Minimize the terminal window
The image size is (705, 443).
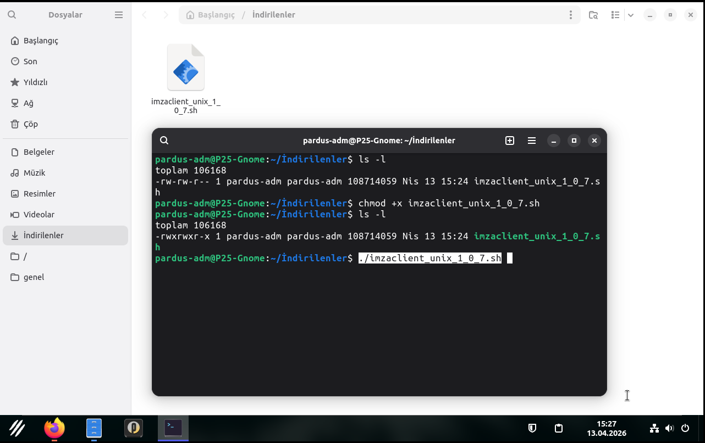point(554,141)
